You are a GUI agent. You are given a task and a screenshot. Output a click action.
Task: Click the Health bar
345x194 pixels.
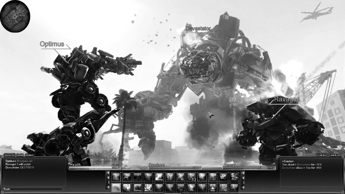tap(94, 168)
